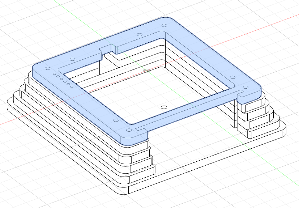Click the origin point at the axis intersection

point(146,70)
